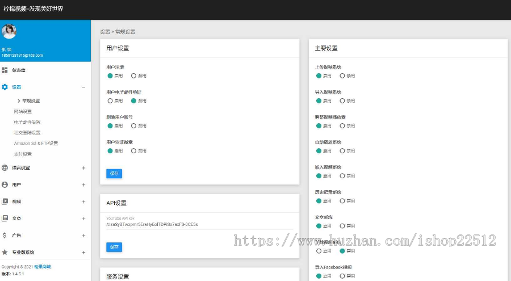Click the user avatar photo in sidebar

[9, 31]
